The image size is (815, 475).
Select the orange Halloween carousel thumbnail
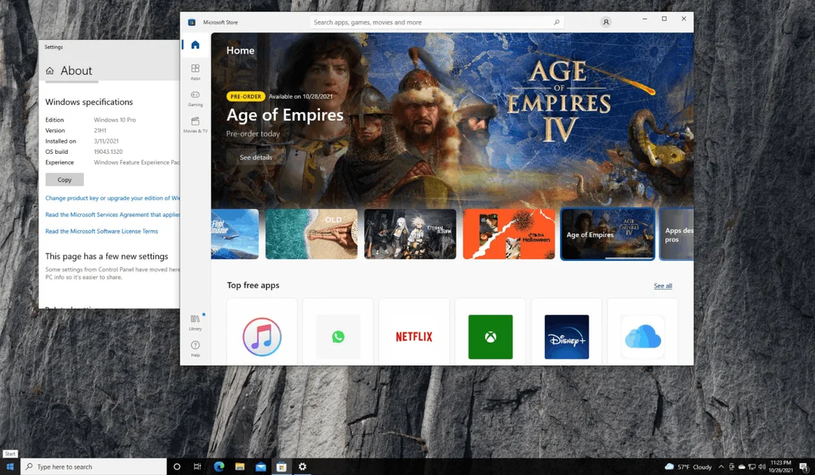click(x=509, y=234)
